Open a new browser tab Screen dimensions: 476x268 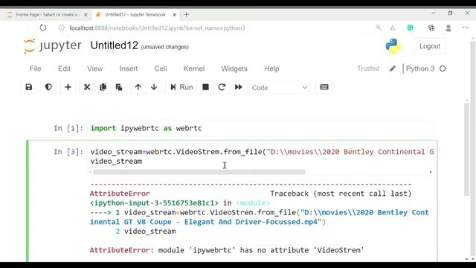187,15
